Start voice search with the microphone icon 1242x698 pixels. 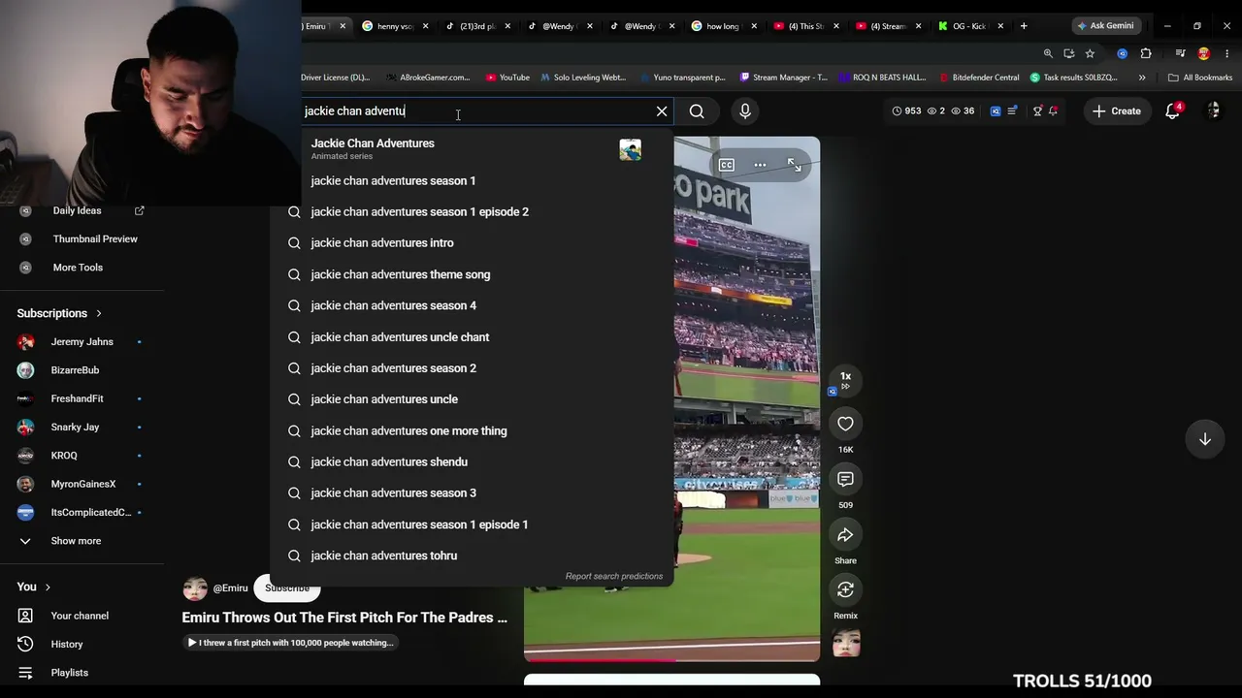click(745, 111)
